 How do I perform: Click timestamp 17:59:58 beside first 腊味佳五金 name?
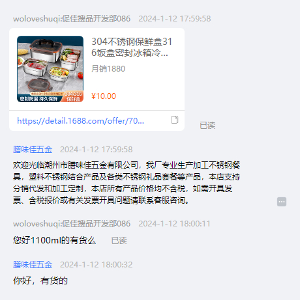97,150
